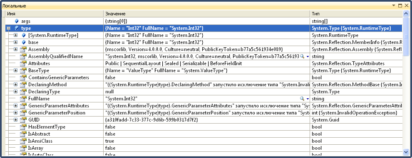Screen dimensions: 412x158
Task: Click the GenericParameterAttributes property icon
Action: 24,106
